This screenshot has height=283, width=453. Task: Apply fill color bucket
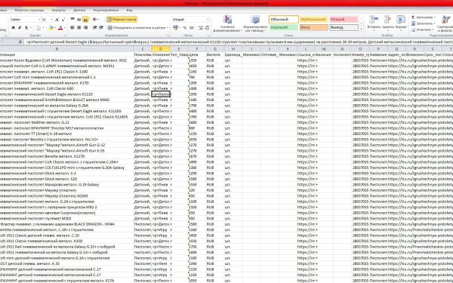[51, 28]
